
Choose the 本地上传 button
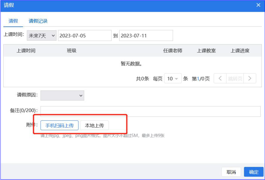pos(94,126)
